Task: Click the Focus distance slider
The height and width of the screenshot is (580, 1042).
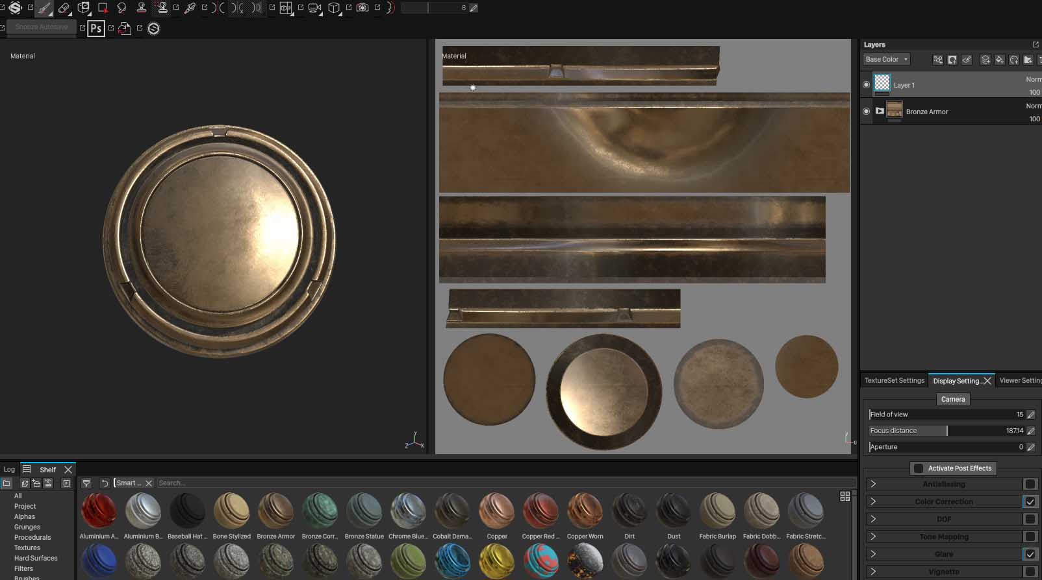Action: [947, 431]
